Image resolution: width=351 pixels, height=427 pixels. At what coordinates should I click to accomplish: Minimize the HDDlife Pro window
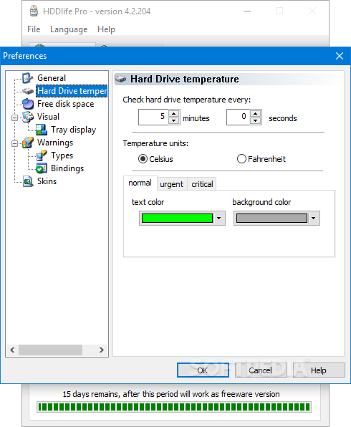click(247, 11)
